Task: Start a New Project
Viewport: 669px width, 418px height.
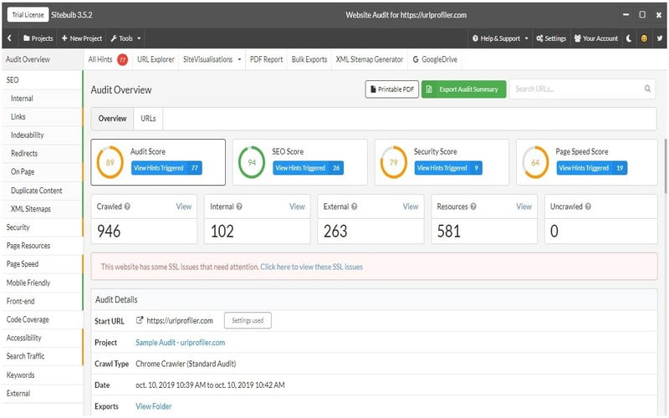Action: (82, 38)
